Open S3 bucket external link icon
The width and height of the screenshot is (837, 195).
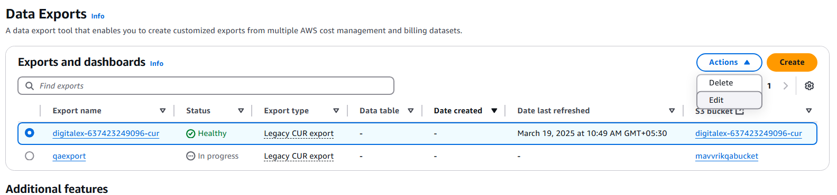click(740, 111)
